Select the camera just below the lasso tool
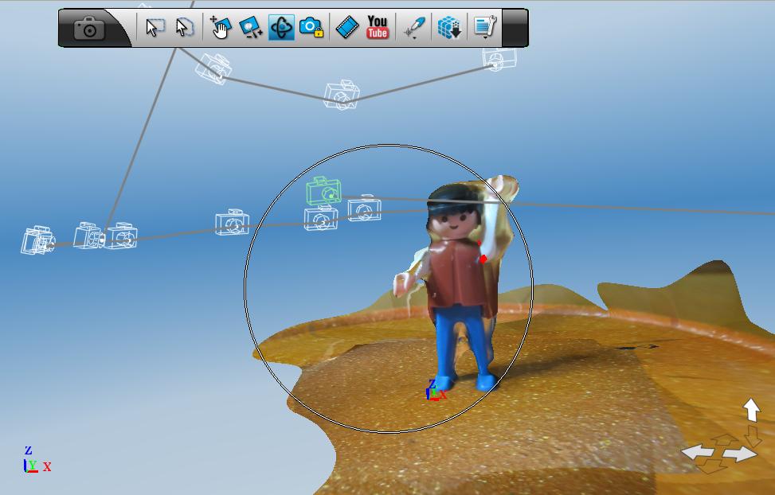The width and height of the screenshot is (775, 495). pyautogui.click(x=213, y=69)
